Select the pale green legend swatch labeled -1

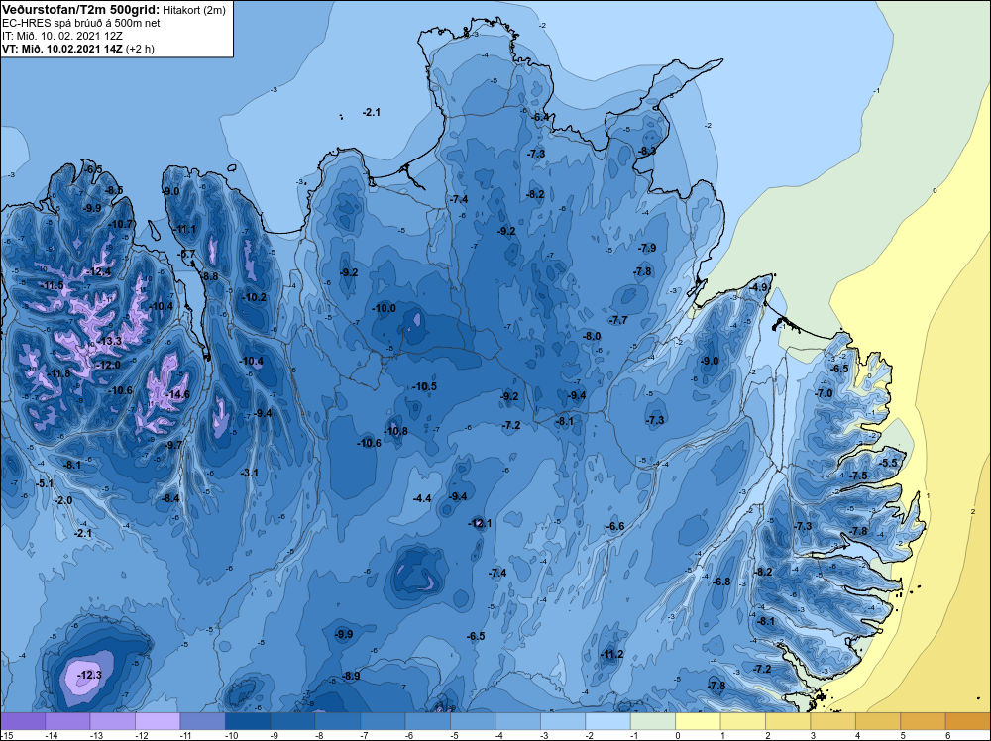[x=653, y=721]
